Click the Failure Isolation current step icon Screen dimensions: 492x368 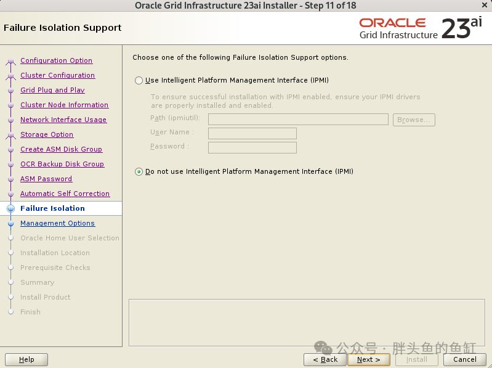pyautogui.click(x=10, y=208)
